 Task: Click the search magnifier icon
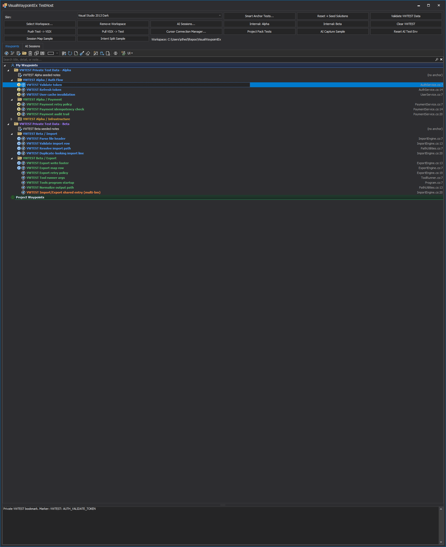click(x=437, y=60)
